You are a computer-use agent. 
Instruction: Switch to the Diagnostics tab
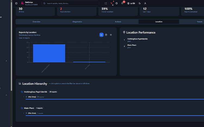(x=77, y=22)
